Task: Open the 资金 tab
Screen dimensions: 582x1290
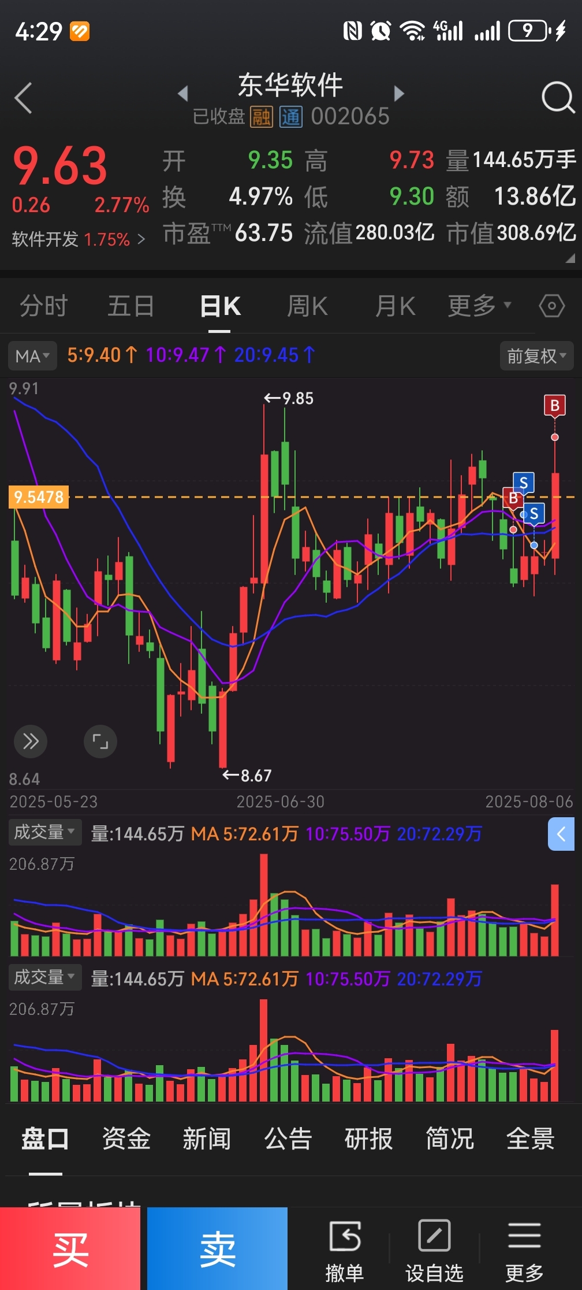Action: [126, 1139]
